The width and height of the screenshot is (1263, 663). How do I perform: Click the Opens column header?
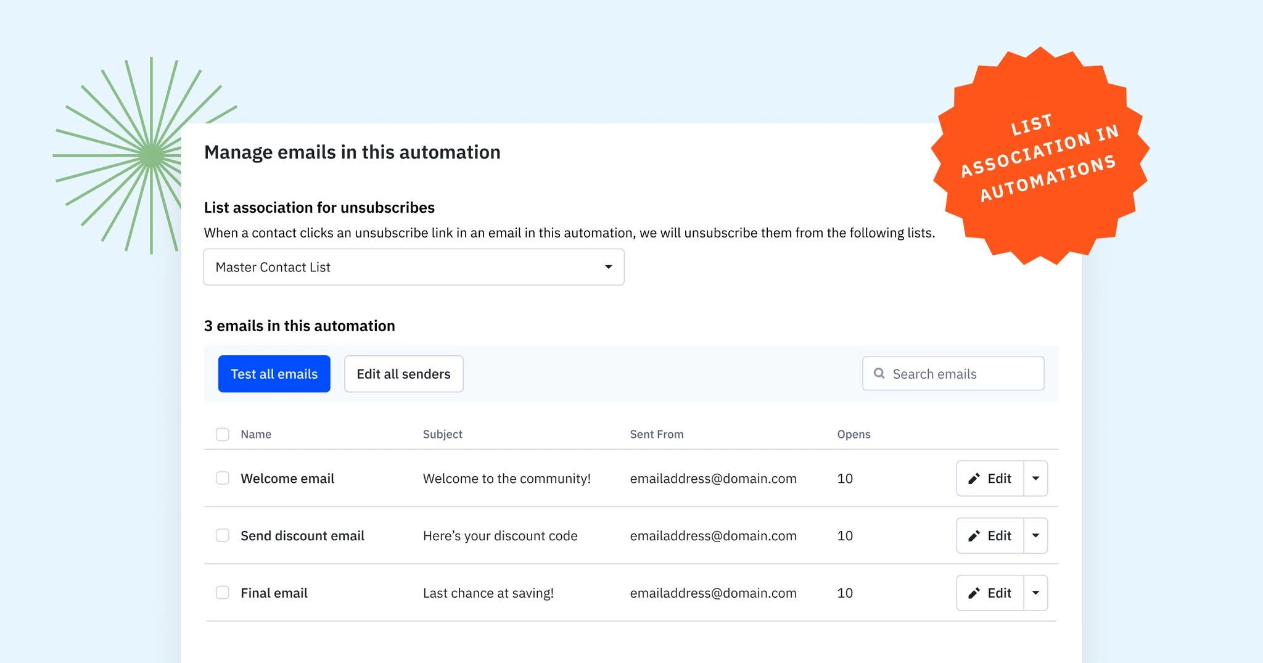(854, 434)
